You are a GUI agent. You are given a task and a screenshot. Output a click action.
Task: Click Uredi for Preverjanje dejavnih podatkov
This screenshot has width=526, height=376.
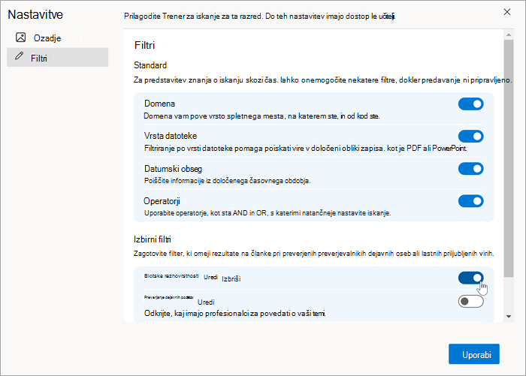coord(206,302)
